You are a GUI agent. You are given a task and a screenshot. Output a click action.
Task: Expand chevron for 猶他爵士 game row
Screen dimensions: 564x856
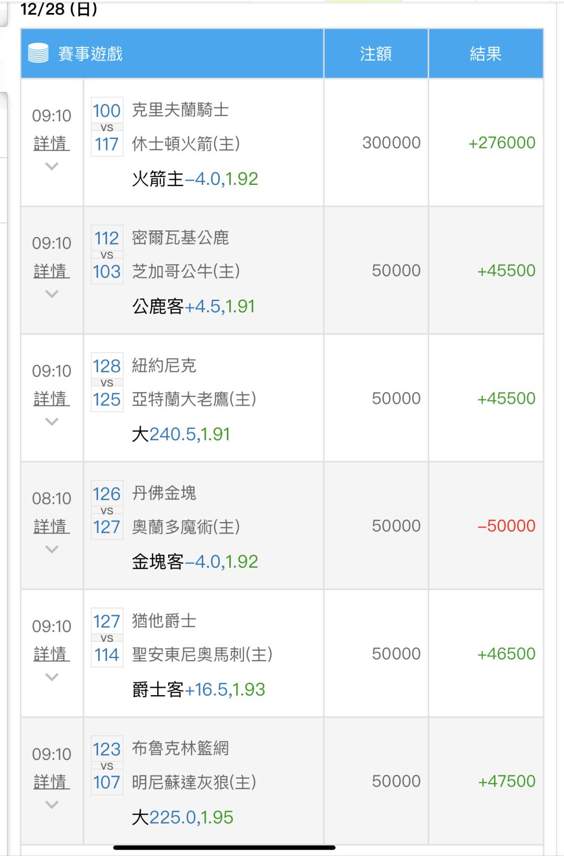point(52,677)
